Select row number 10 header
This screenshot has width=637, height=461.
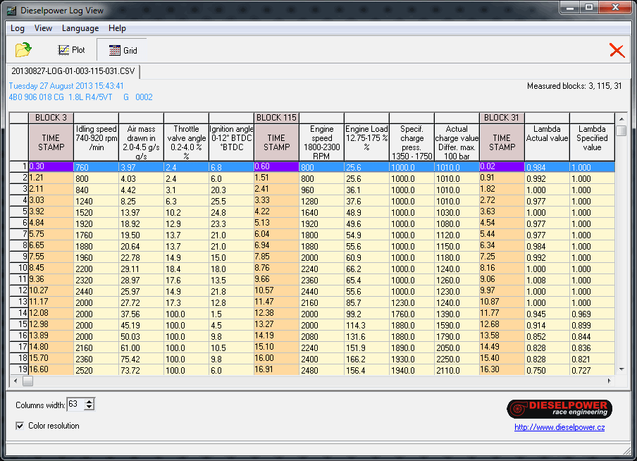19,269
